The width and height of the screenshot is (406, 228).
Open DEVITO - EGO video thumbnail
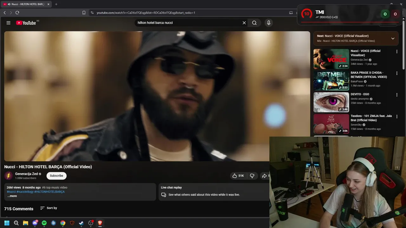point(331,102)
